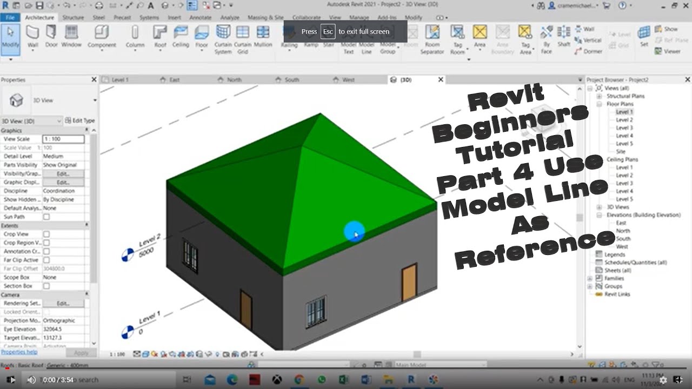
Task: Click the Edit Type button
Action: coord(80,120)
